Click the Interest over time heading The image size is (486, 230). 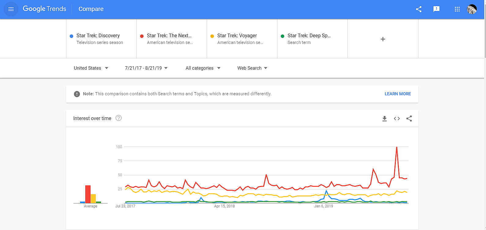point(92,118)
